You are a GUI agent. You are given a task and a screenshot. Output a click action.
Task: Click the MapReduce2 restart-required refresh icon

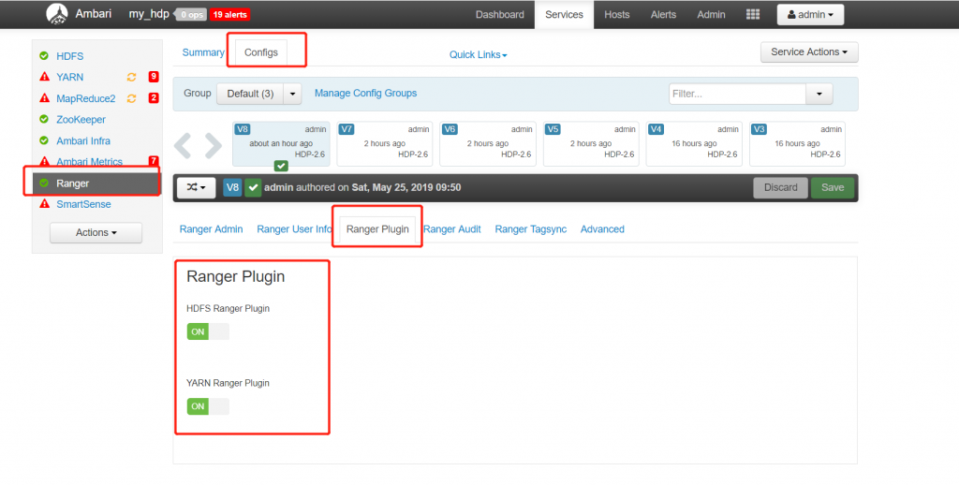[x=131, y=98]
